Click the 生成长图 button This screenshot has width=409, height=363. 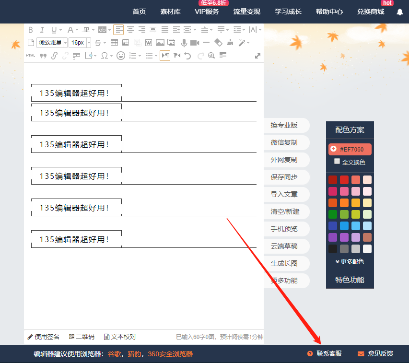click(286, 263)
